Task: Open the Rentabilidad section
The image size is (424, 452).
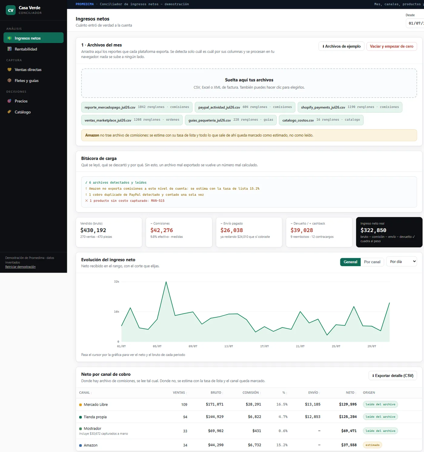Action: (33, 49)
